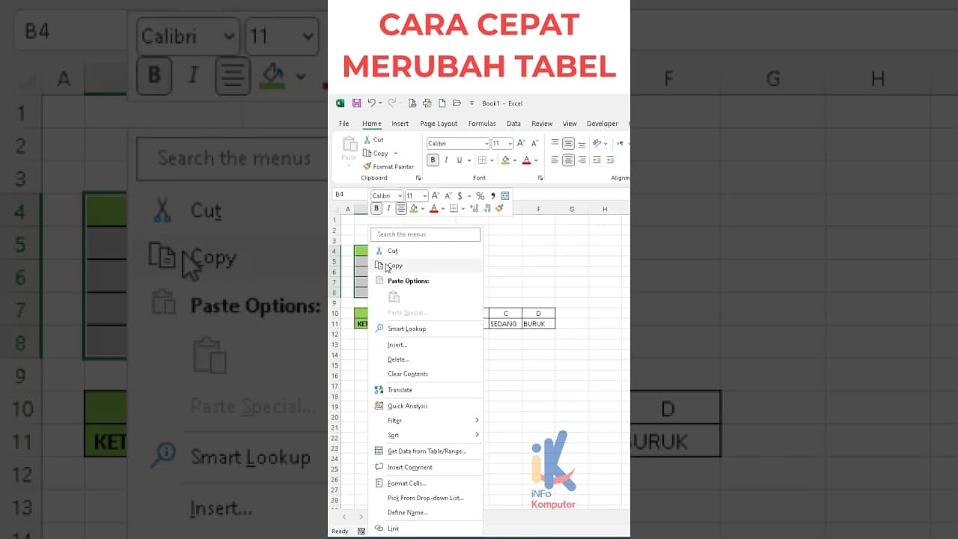Expand the ribbon Borders dropdown arrow
The width and height of the screenshot is (958, 539).
[x=491, y=160]
